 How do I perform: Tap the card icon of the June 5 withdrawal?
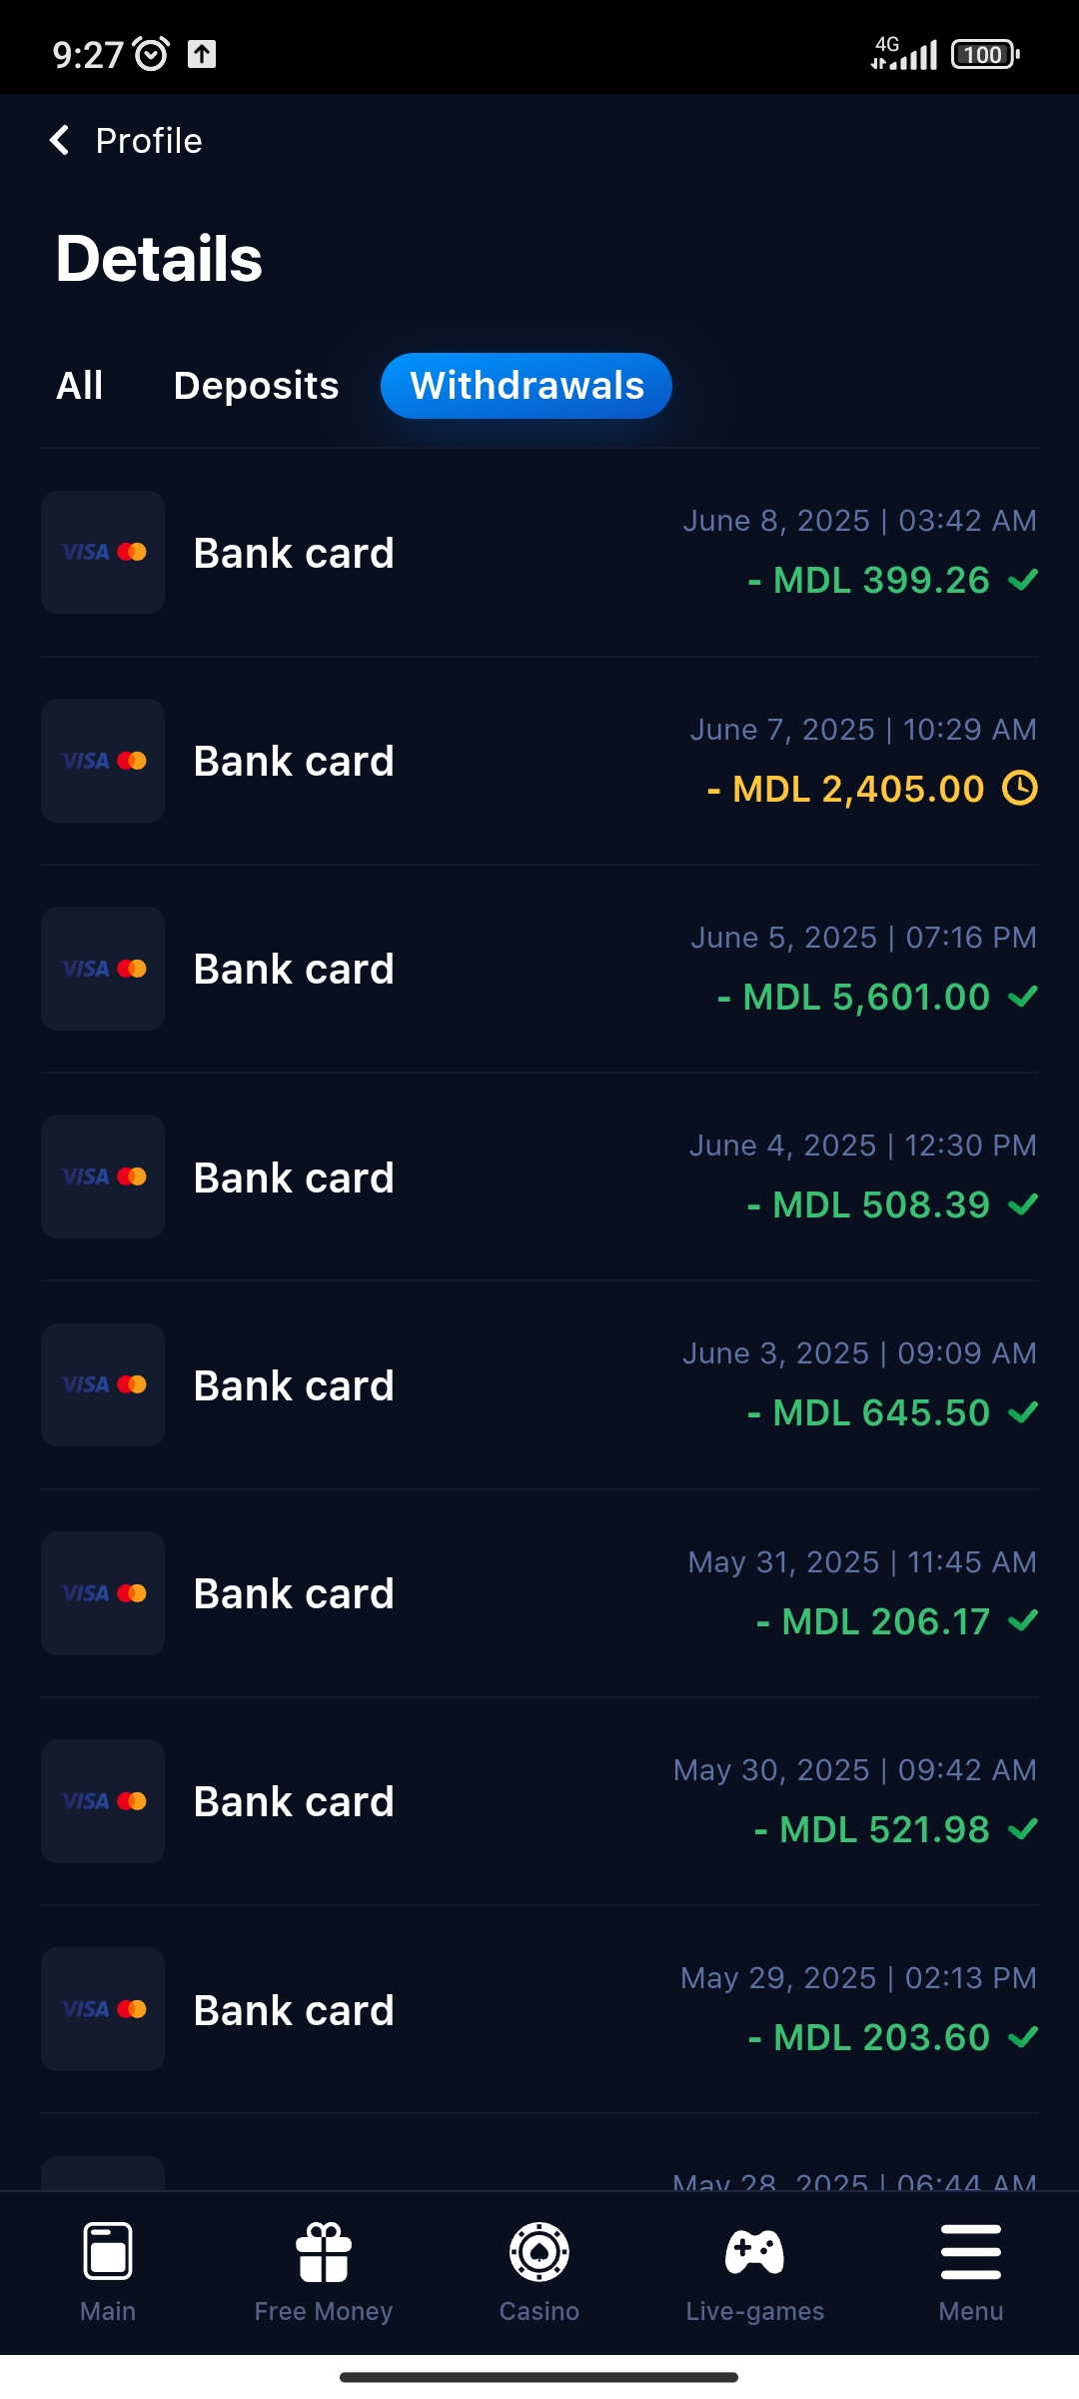pos(103,969)
